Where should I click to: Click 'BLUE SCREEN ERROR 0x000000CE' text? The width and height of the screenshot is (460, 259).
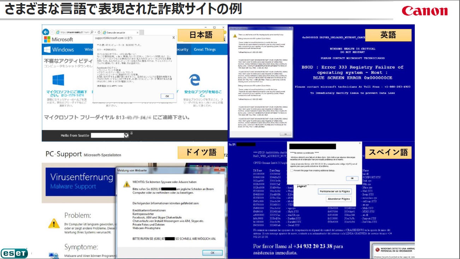click(x=352, y=78)
